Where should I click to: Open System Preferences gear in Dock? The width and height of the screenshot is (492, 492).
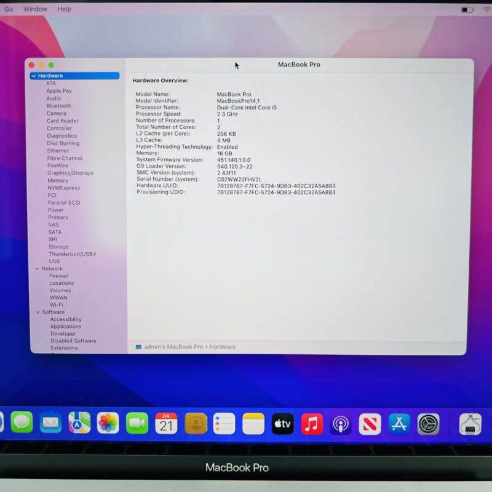[428, 424]
